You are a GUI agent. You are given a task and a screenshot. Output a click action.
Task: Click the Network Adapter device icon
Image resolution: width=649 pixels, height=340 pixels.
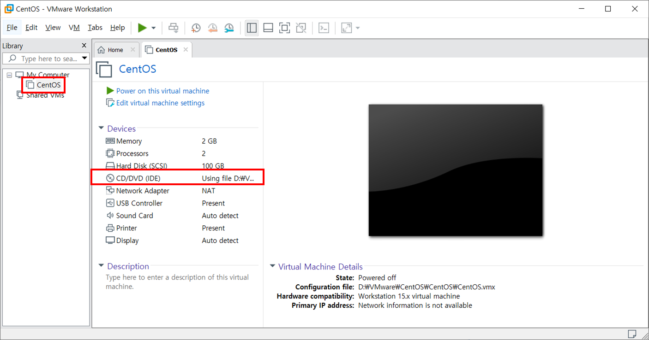point(110,190)
